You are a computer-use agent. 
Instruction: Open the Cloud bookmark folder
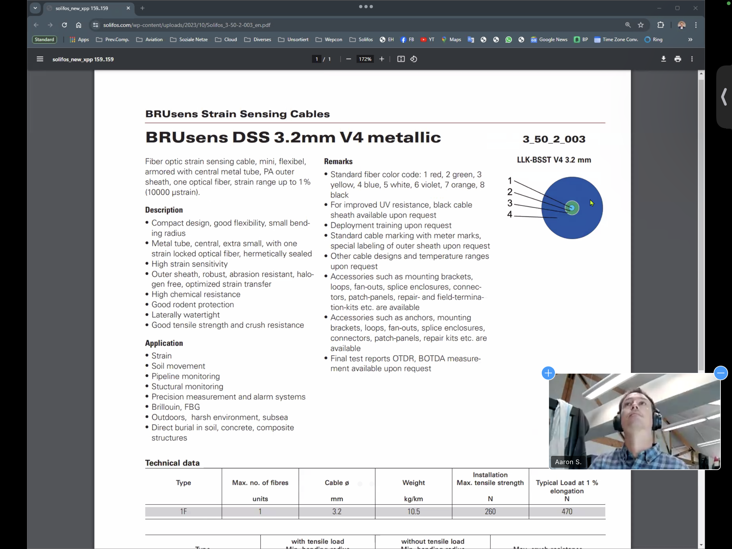click(x=226, y=40)
